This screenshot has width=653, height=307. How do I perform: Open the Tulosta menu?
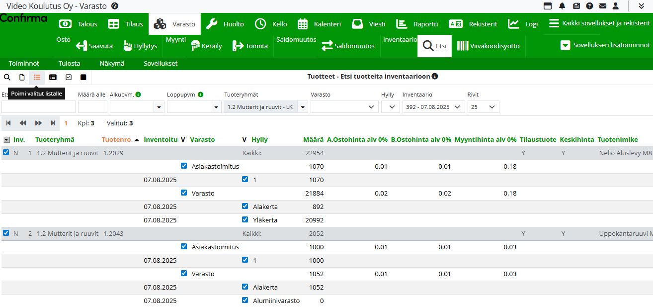pos(69,64)
